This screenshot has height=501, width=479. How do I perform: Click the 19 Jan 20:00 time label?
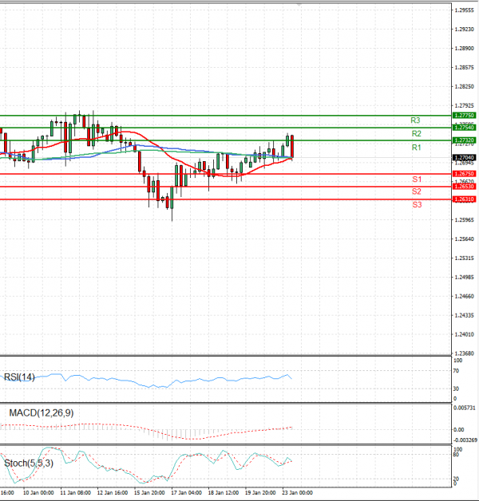click(260, 493)
